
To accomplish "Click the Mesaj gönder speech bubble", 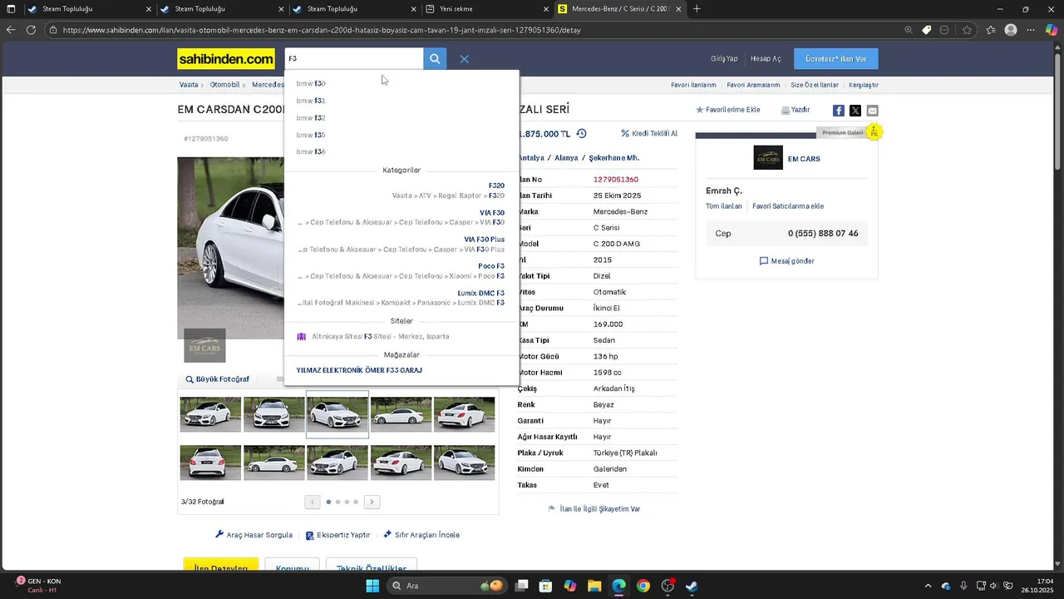I will (x=786, y=261).
